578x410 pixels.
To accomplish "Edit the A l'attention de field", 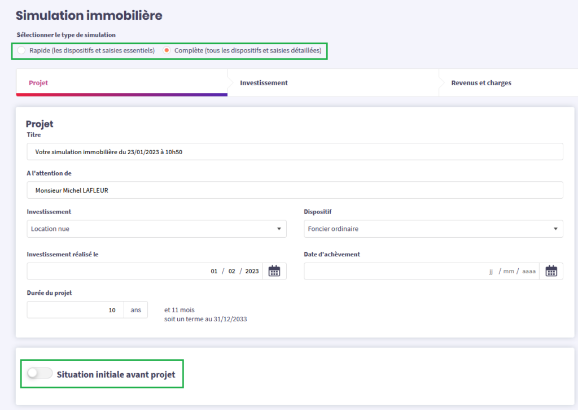I will click(x=294, y=190).
